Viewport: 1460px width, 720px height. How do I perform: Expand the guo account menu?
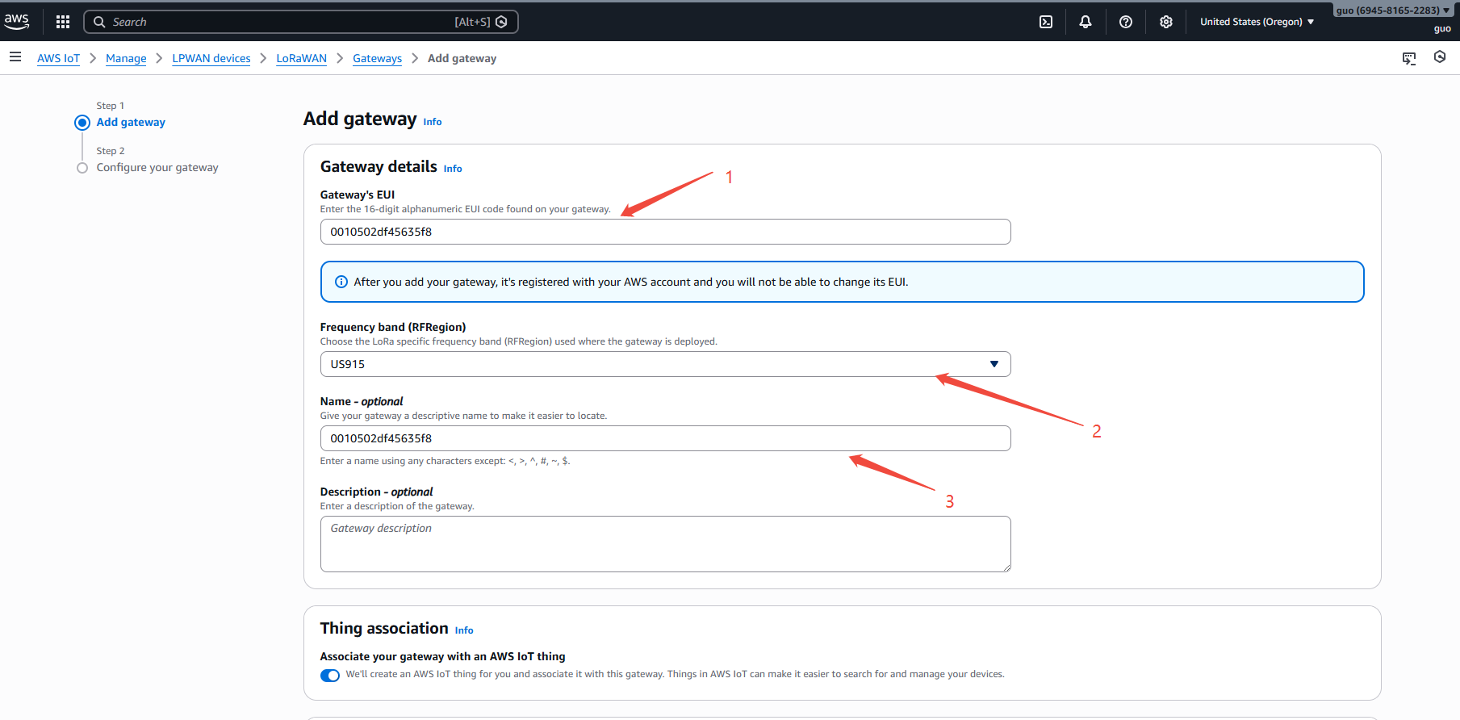(1392, 10)
